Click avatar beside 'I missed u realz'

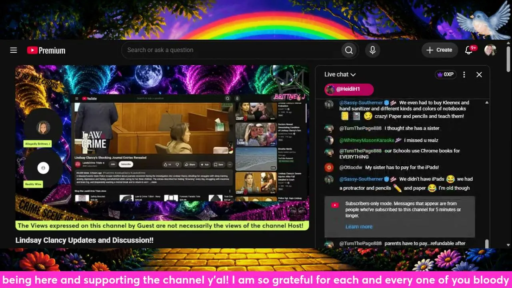click(x=329, y=140)
